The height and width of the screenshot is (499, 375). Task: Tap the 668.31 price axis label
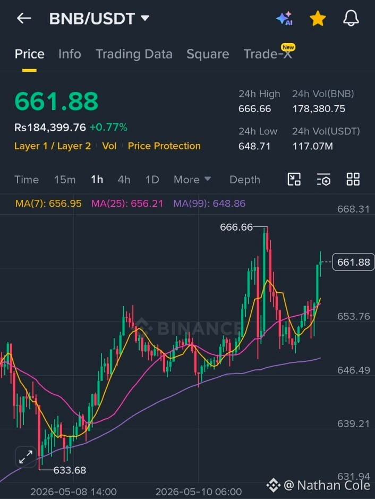point(353,209)
